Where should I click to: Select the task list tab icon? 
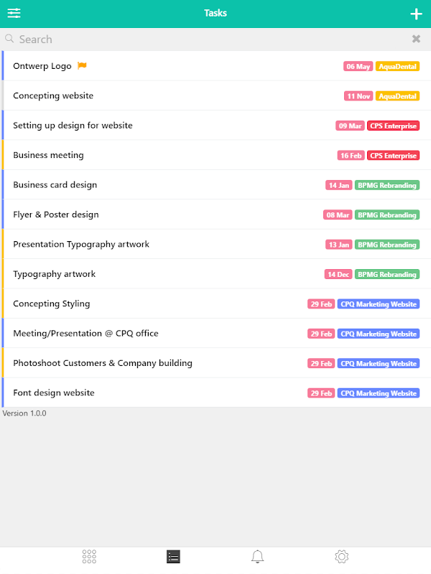point(173,556)
